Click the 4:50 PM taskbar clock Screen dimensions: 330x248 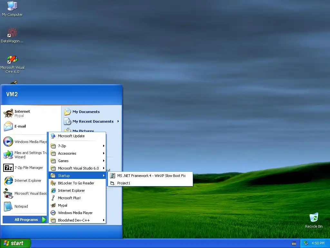[318, 243]
